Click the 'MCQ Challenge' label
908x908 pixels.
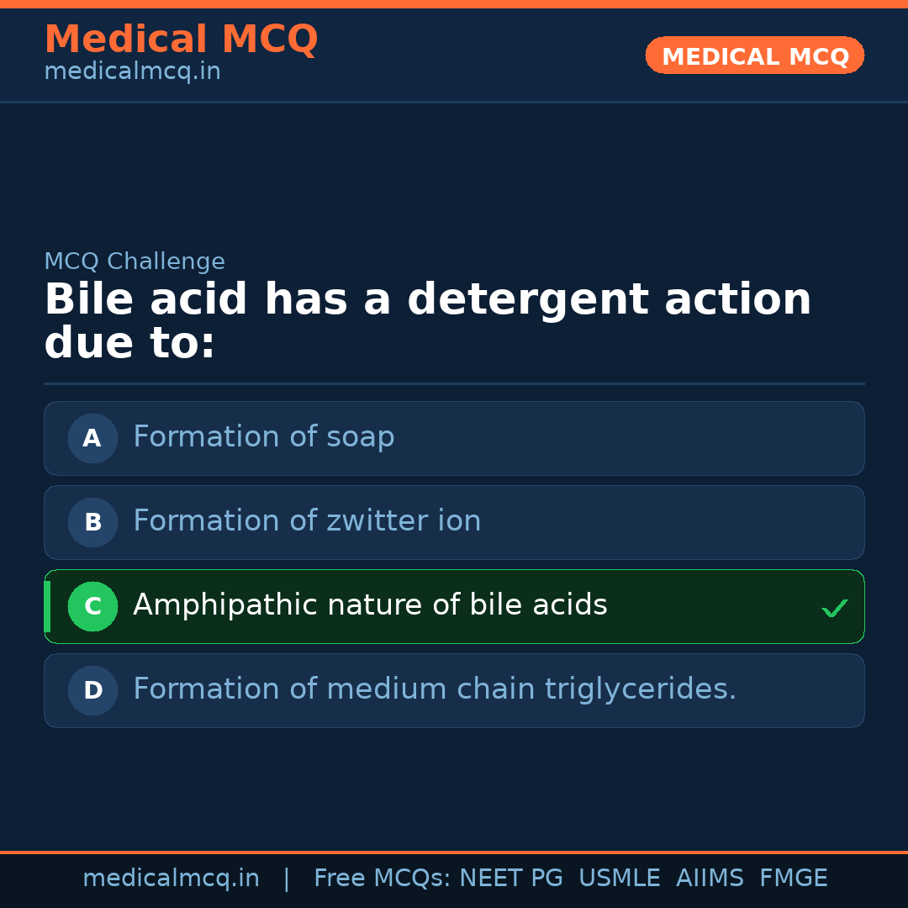click(x=135, y=261)
